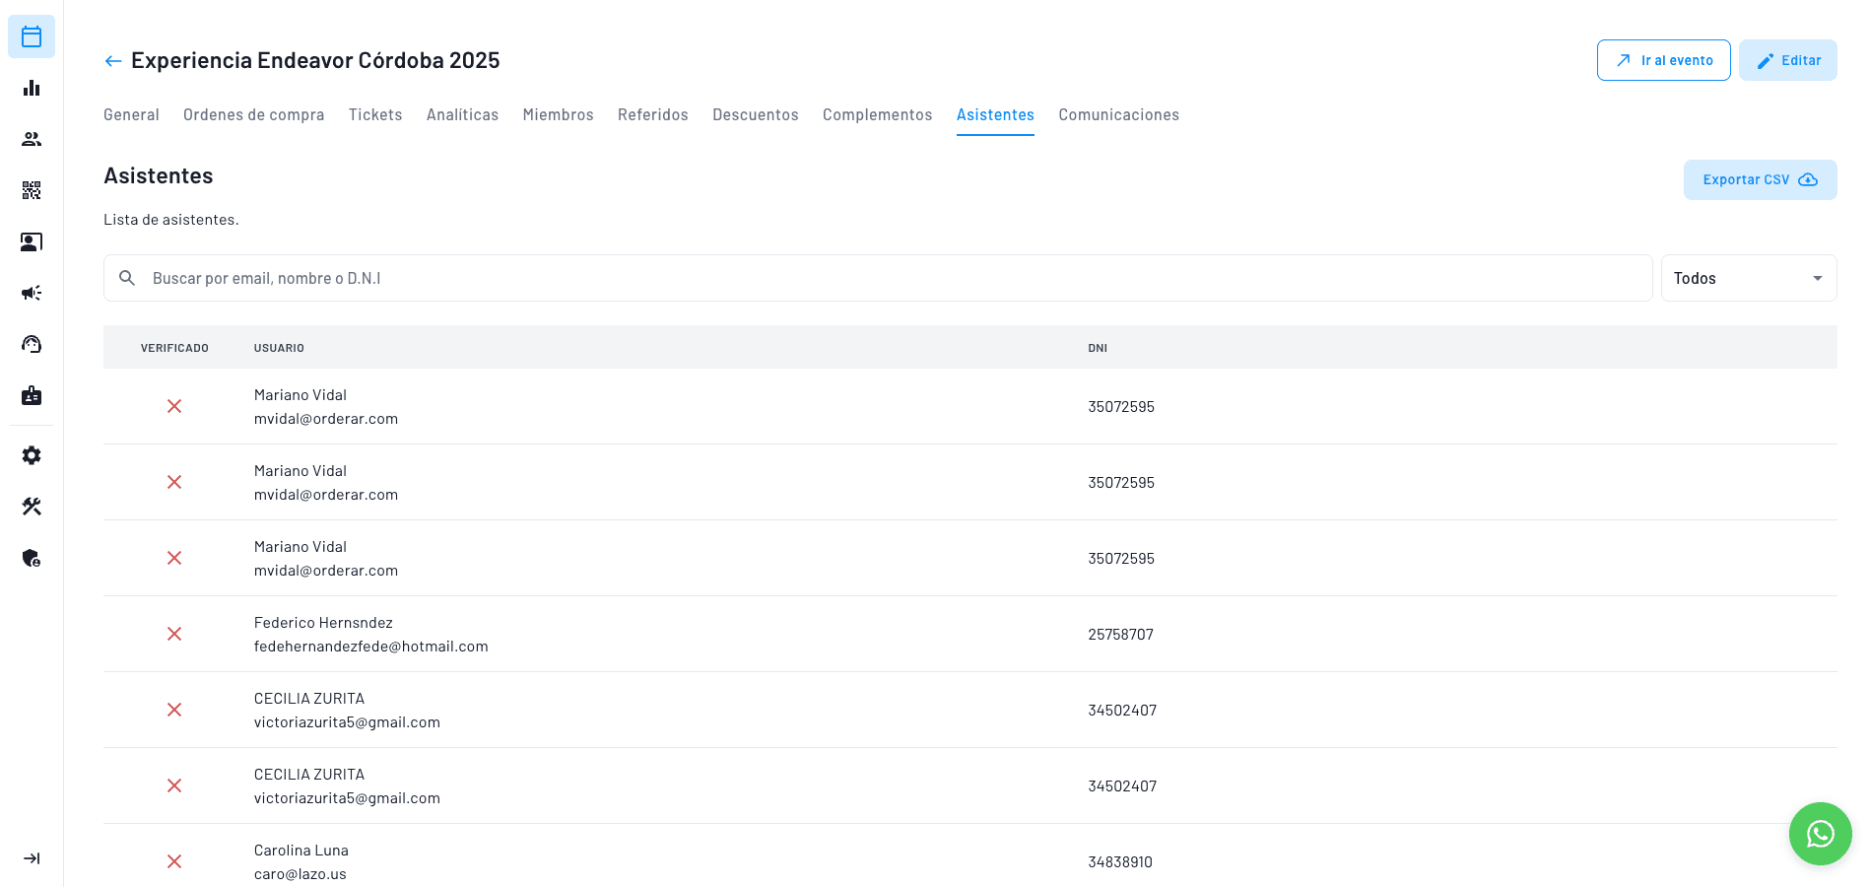Screen dimensions: 1870x887
Task: Click the red X for Federico Hernsndez
Action: coord(174,634)
